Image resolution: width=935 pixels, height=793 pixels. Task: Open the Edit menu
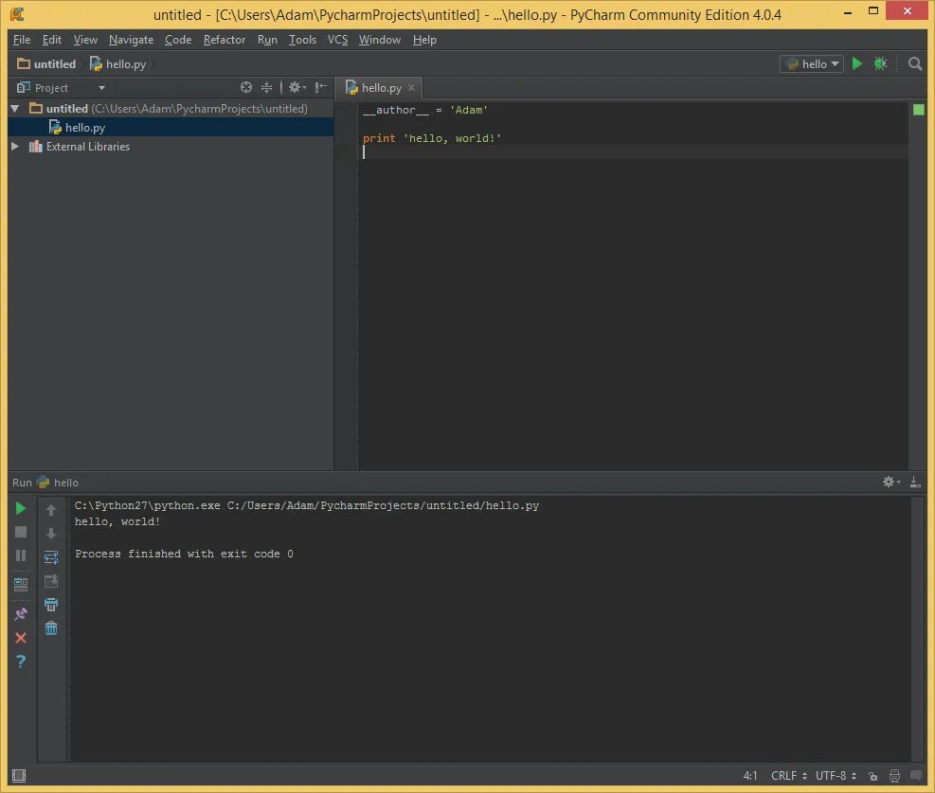(x=52, y=40)
